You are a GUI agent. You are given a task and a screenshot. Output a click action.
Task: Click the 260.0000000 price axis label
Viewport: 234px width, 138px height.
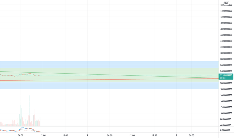(x=226, y=65)
